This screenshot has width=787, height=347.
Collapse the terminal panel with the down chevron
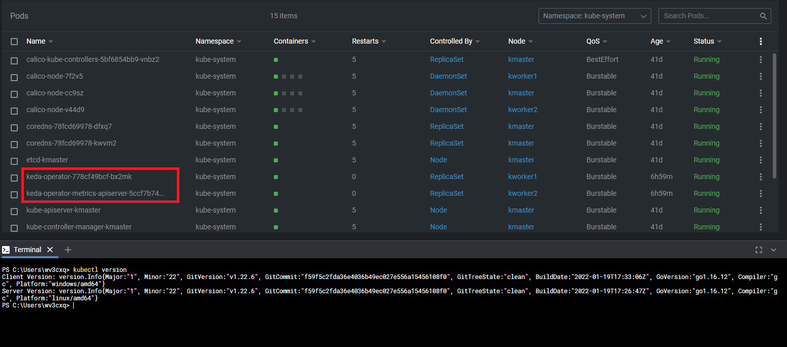(x=774, y=250)
